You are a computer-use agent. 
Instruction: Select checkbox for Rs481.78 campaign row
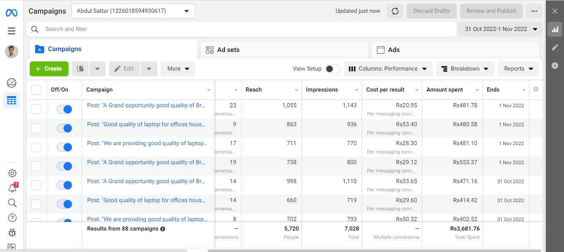tap(36, 109)
